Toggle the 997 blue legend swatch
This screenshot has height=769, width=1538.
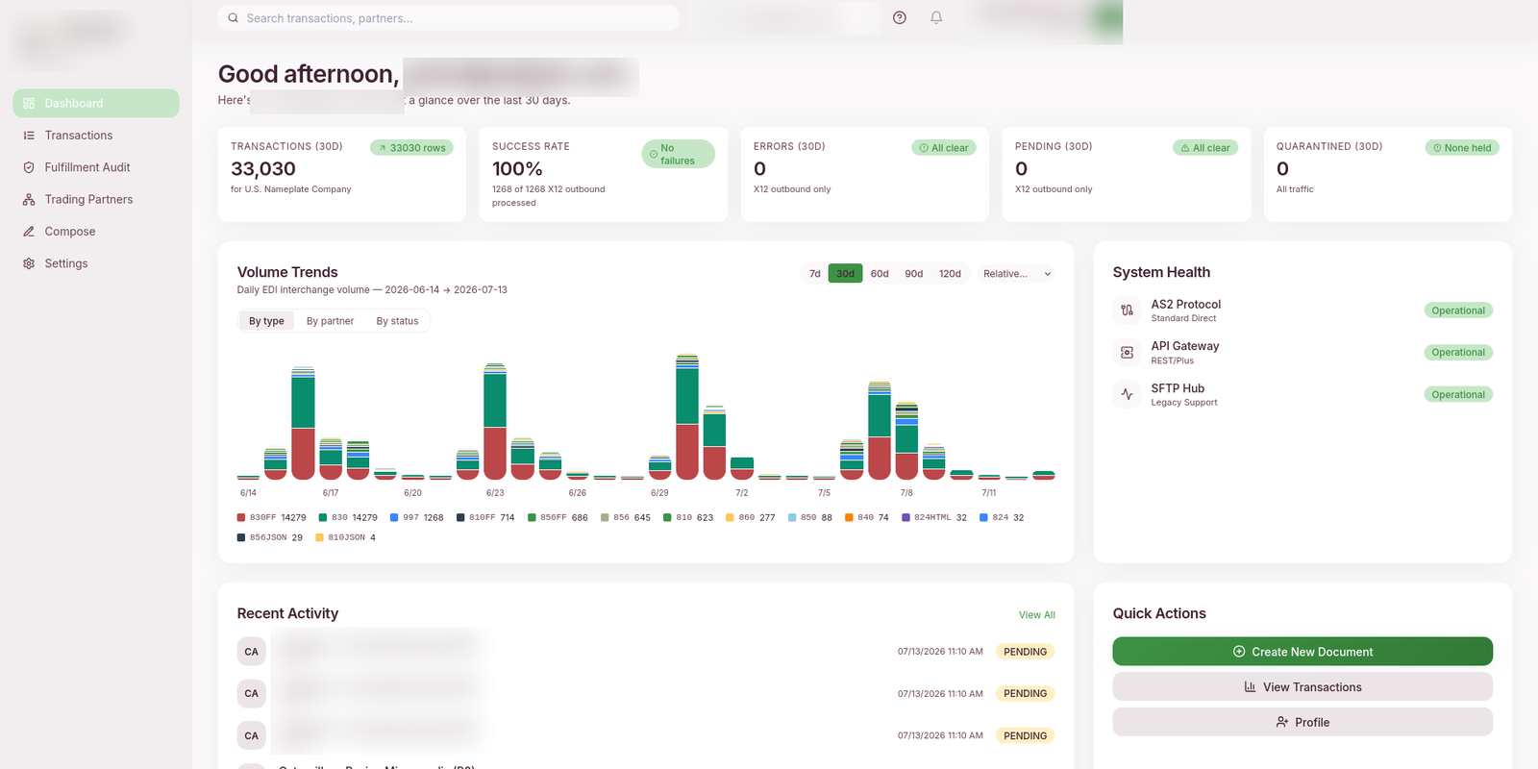click(x=394, y=517)
